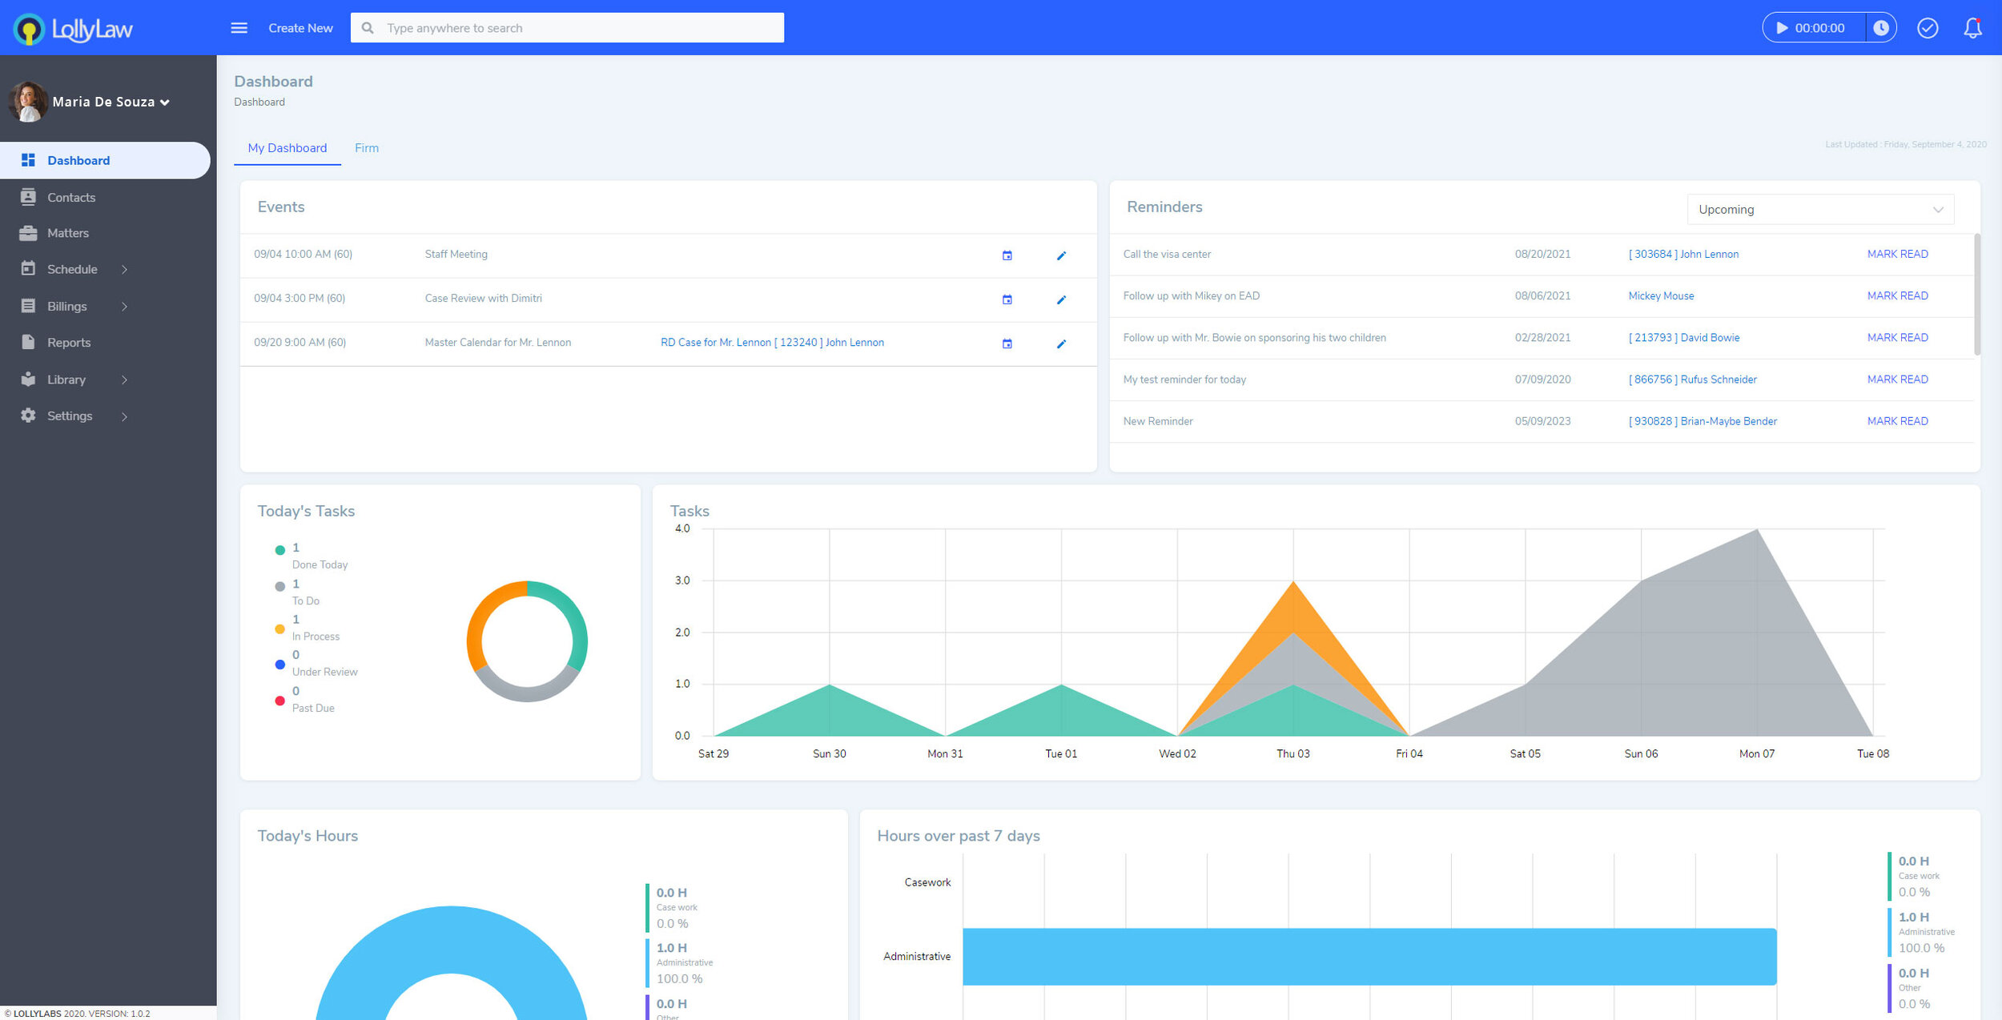Open David Bowie 213793 link

pyautogui.click(x=1684, y=337)
